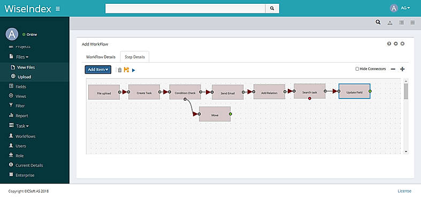421x197 pixels.
Task: Toggle the hamburger sidebar menu icon
Action: [x=58, y=9]
